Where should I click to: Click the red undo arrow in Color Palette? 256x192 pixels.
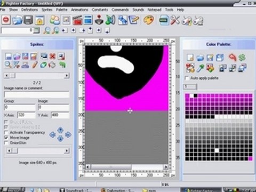click(x=233, y=58)
